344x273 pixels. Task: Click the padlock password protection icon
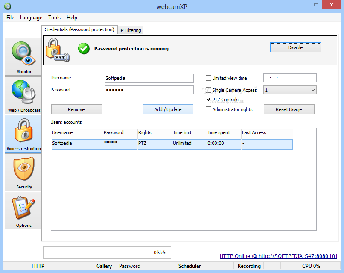(x=58, y=50)
